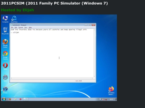The height and width of the screenshot is (108, 145).
Task: Open the Windows Start menu orb
Action: [x=4, y=99]
